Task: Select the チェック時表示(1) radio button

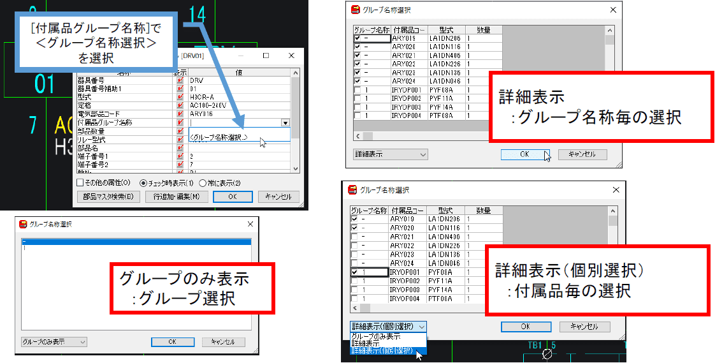Action: (x=143, y=183)
